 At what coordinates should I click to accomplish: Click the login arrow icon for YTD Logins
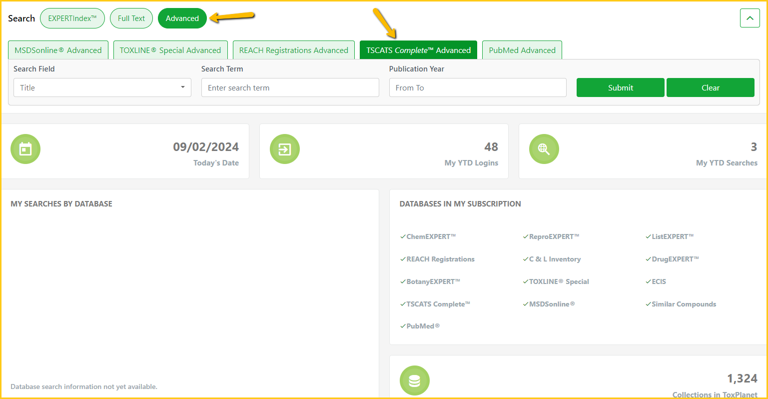point(285,149)
